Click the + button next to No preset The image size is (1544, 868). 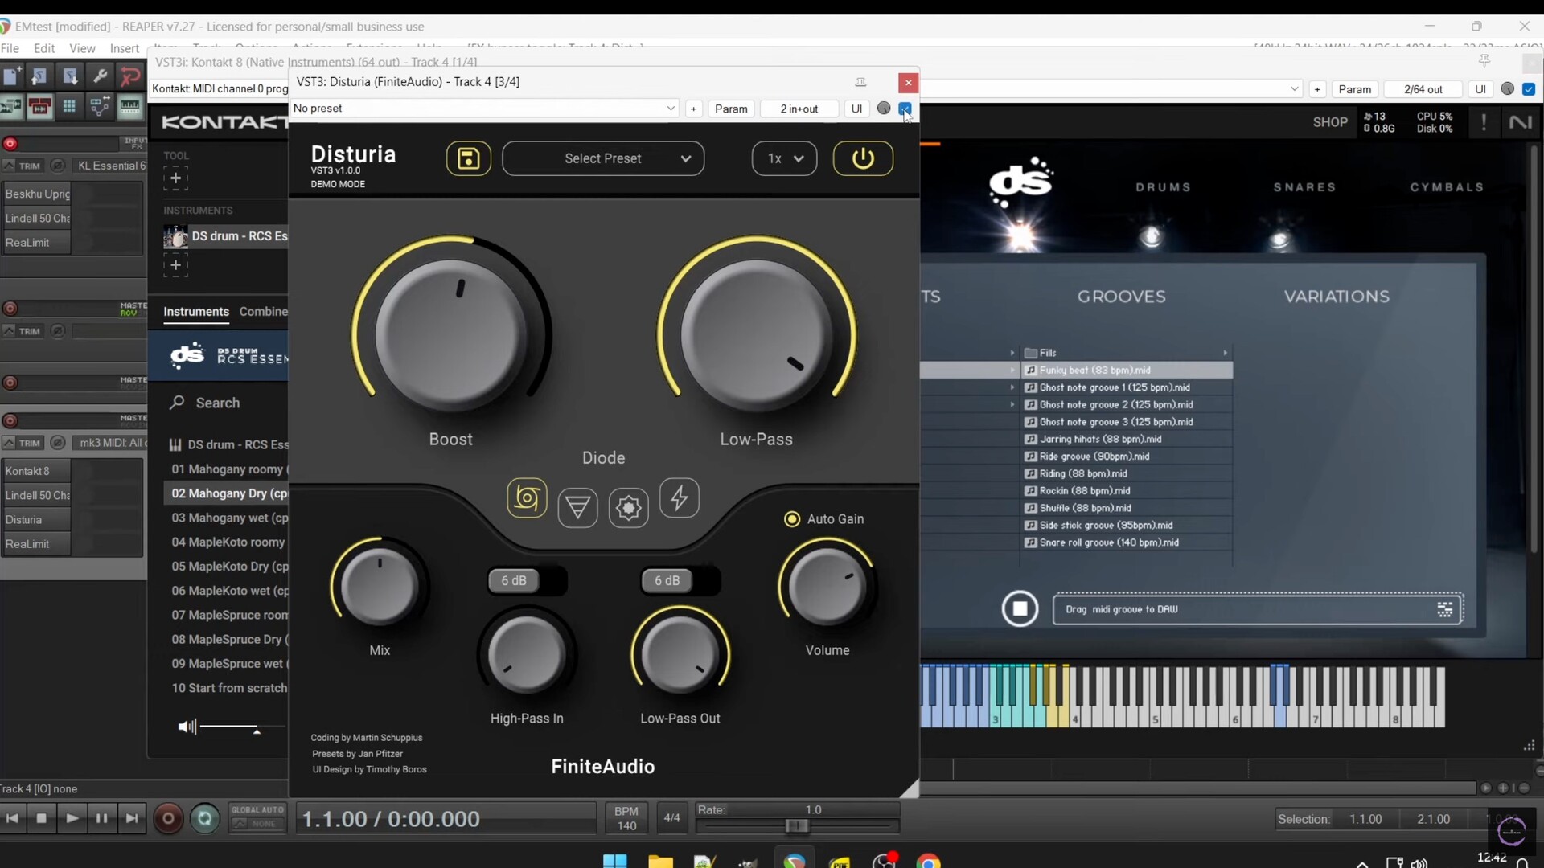693,108
